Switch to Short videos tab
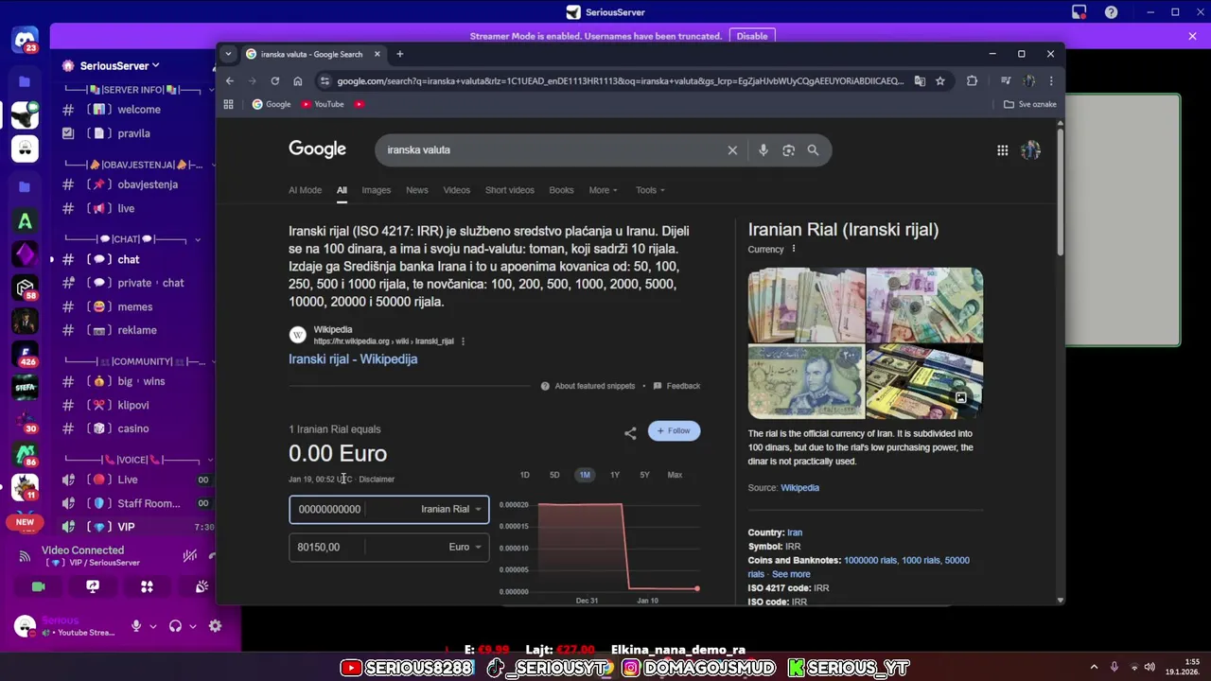This screenshot has width=1211, height=681. point(509,190)
